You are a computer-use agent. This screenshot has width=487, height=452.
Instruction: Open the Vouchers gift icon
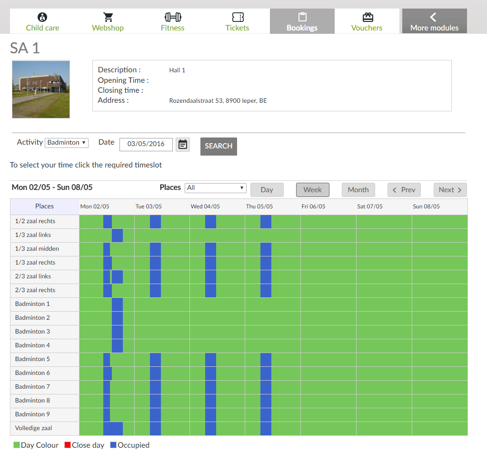[x=367, y=18]
